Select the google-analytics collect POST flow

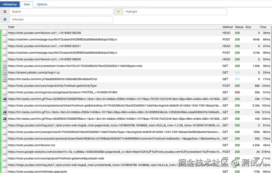[136, 152]
